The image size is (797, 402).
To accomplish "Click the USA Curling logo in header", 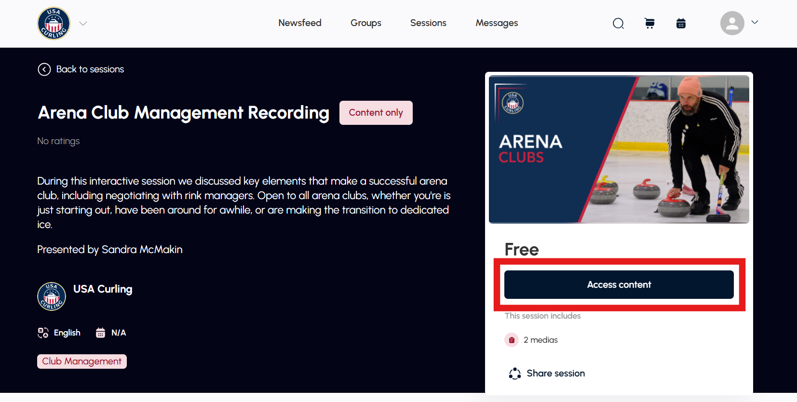I will [x=54, y=23].
